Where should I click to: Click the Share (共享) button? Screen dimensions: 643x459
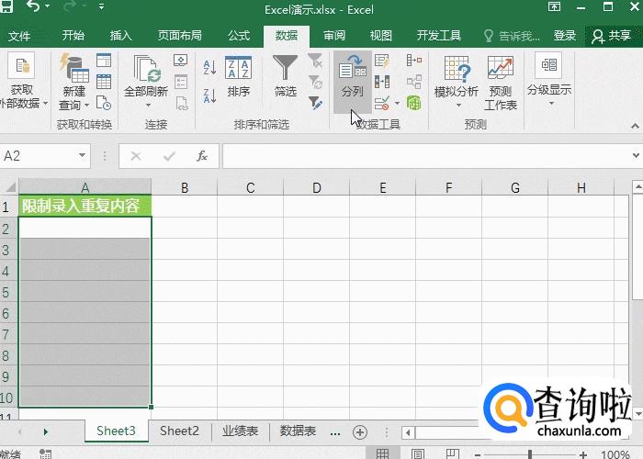tap(612, 36)
